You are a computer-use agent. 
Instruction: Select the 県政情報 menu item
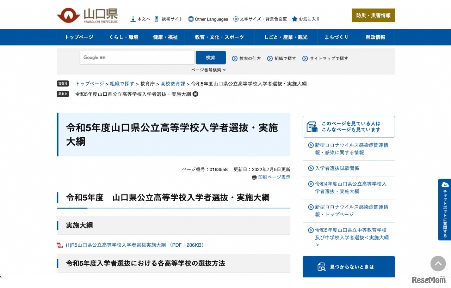tap(376, 37)
